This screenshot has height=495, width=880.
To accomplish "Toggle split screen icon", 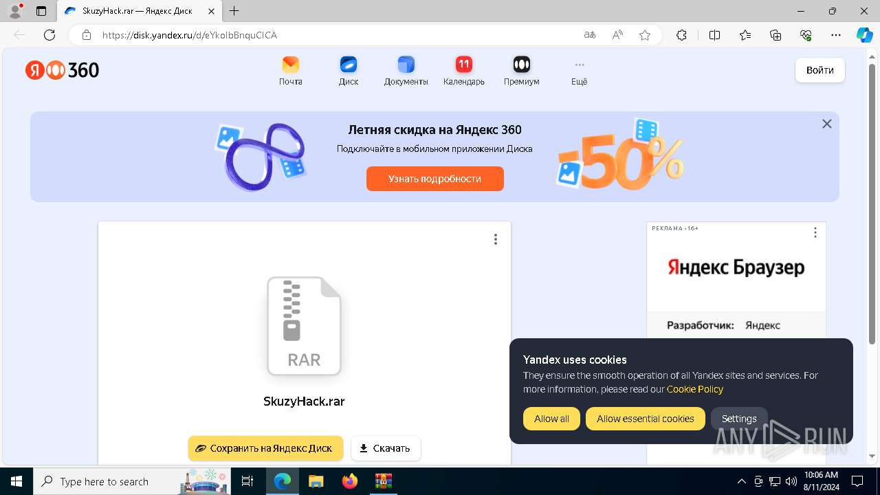I will pos(714,35).
